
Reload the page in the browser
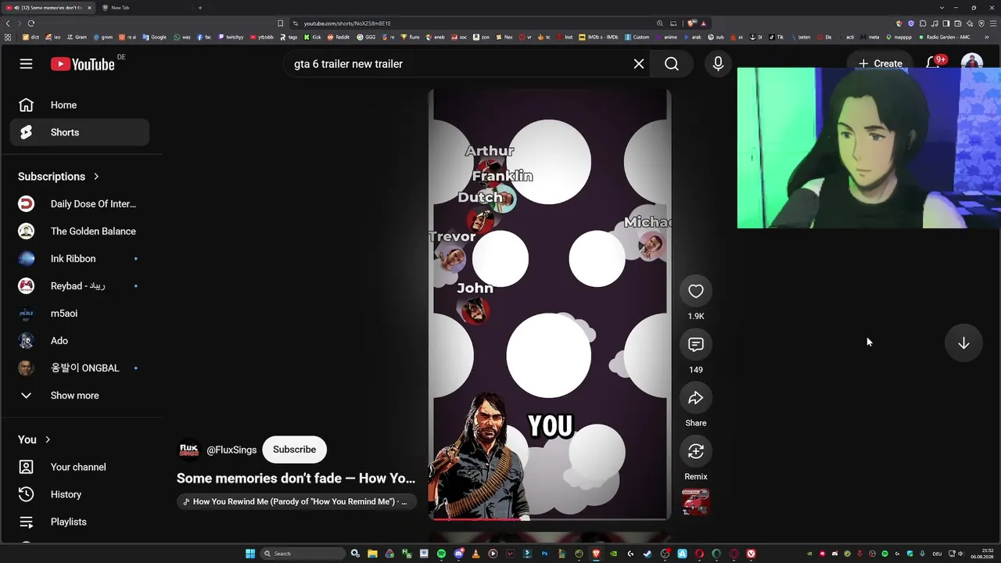[x=31, y=23]
